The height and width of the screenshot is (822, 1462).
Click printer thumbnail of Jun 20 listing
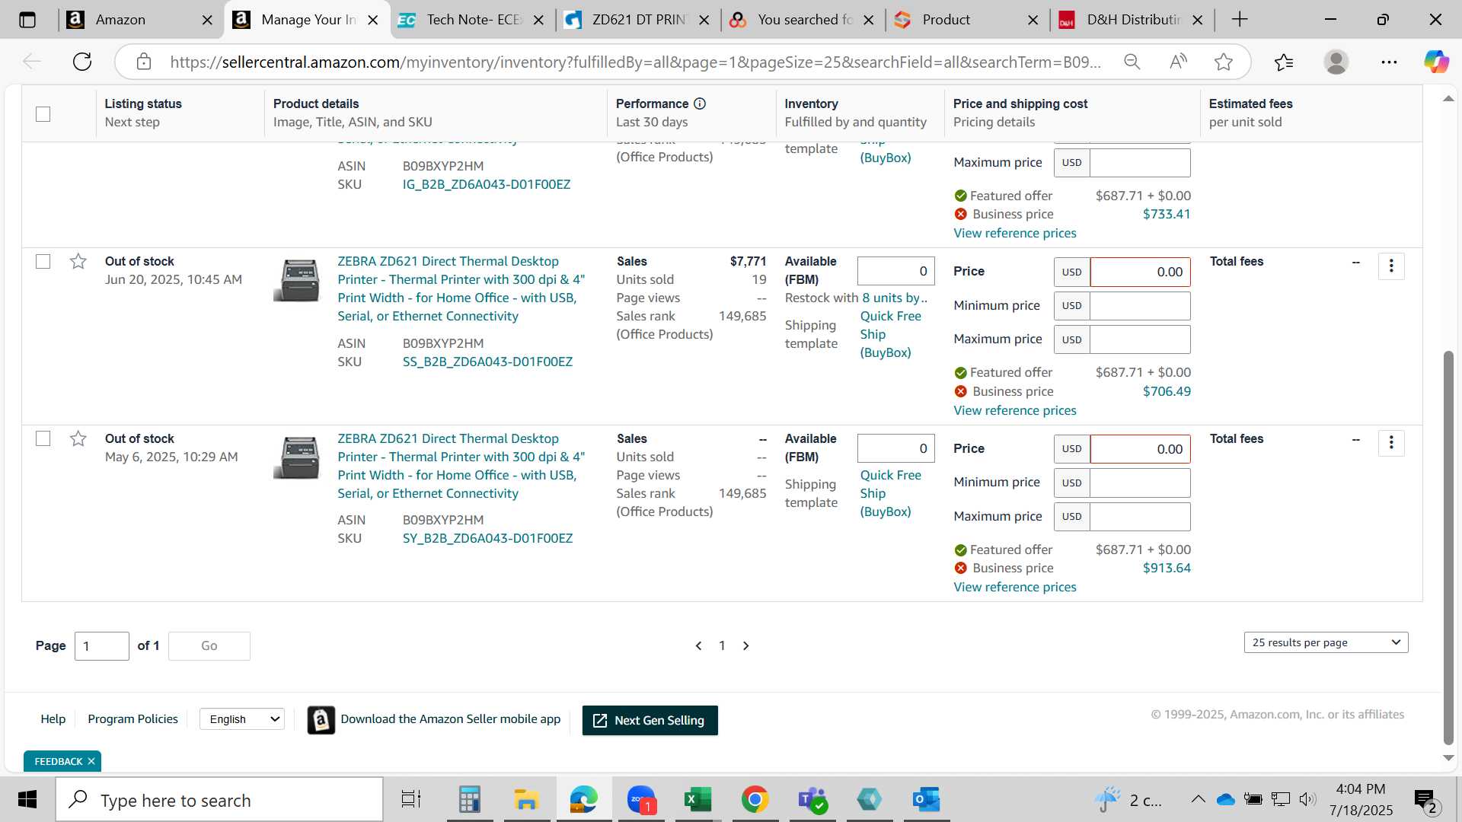pyautogui.click(x=296, y=280)
